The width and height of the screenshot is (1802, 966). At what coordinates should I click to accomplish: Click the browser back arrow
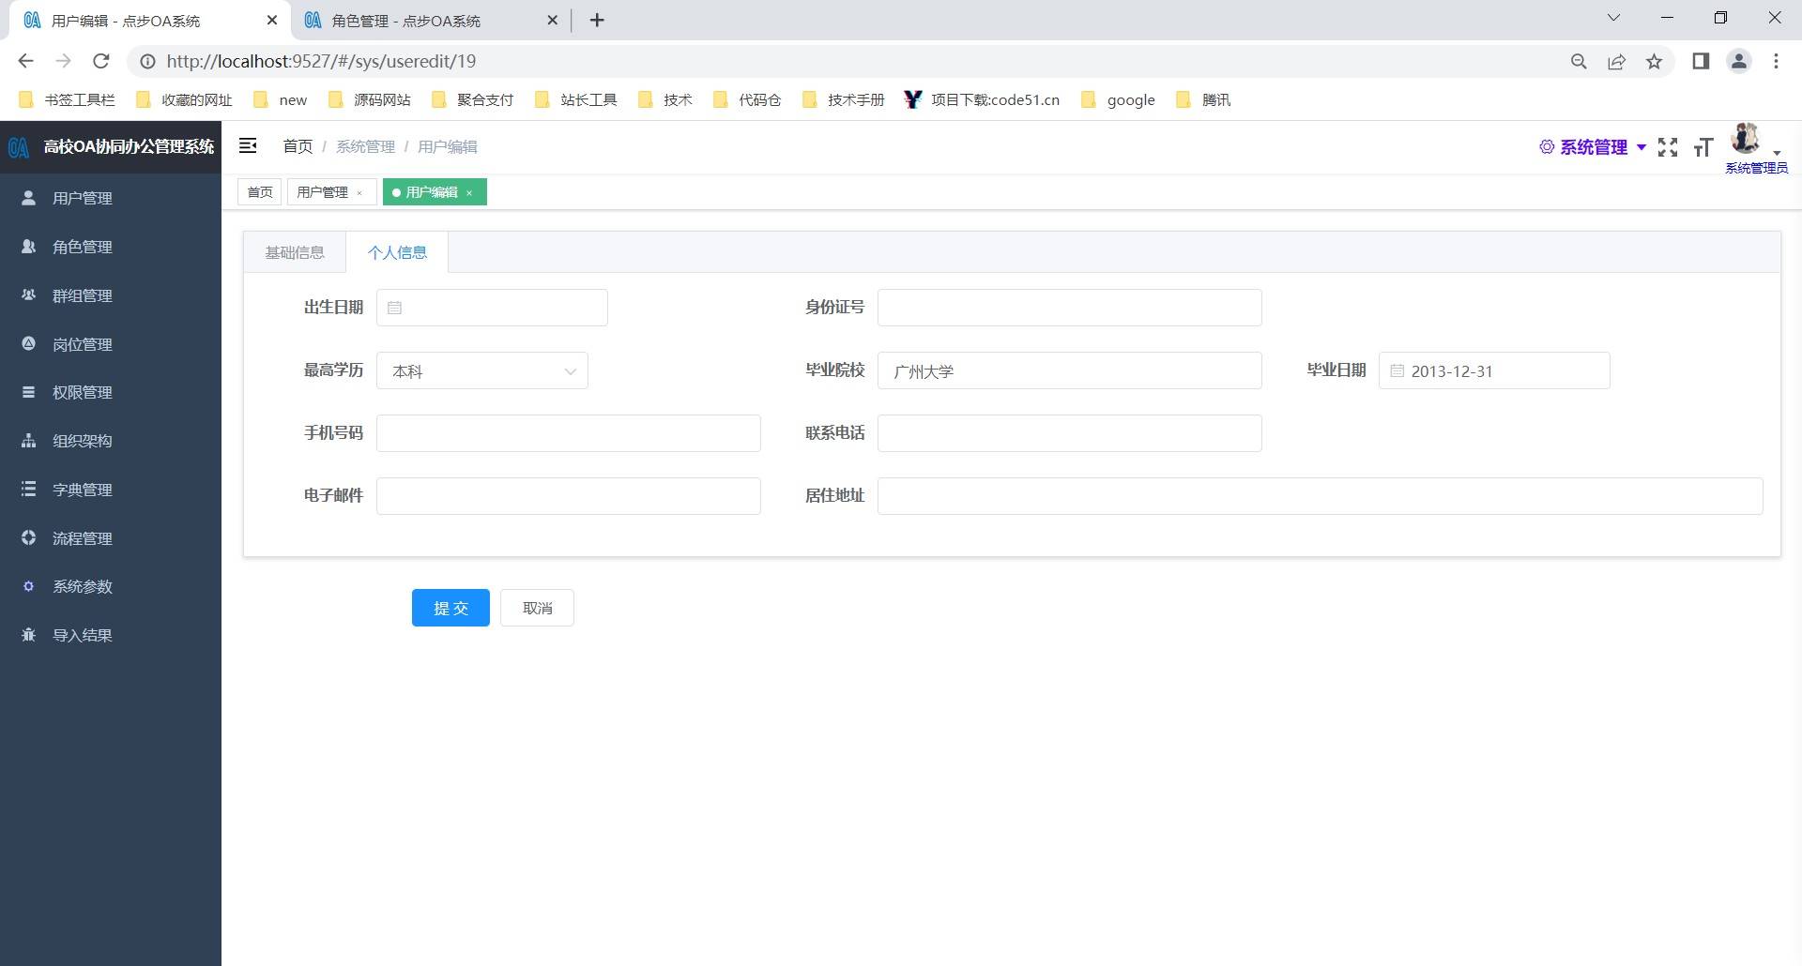click(x=25, y=61)
